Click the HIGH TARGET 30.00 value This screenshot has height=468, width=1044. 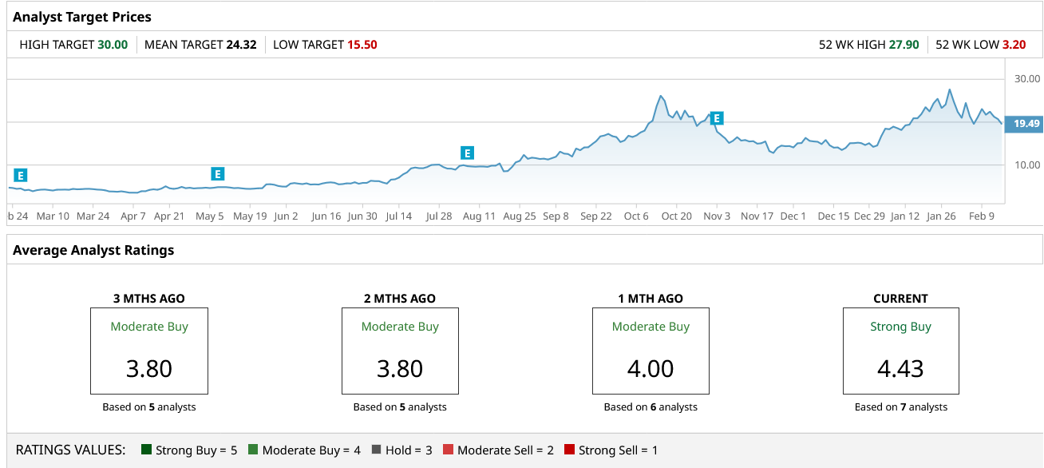tap(113, 45)
